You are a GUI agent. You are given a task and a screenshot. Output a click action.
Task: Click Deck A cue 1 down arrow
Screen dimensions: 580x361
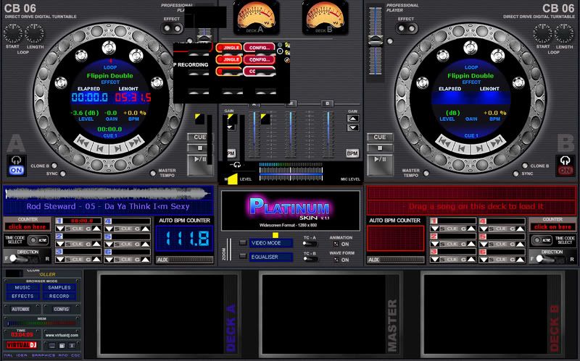60,229
